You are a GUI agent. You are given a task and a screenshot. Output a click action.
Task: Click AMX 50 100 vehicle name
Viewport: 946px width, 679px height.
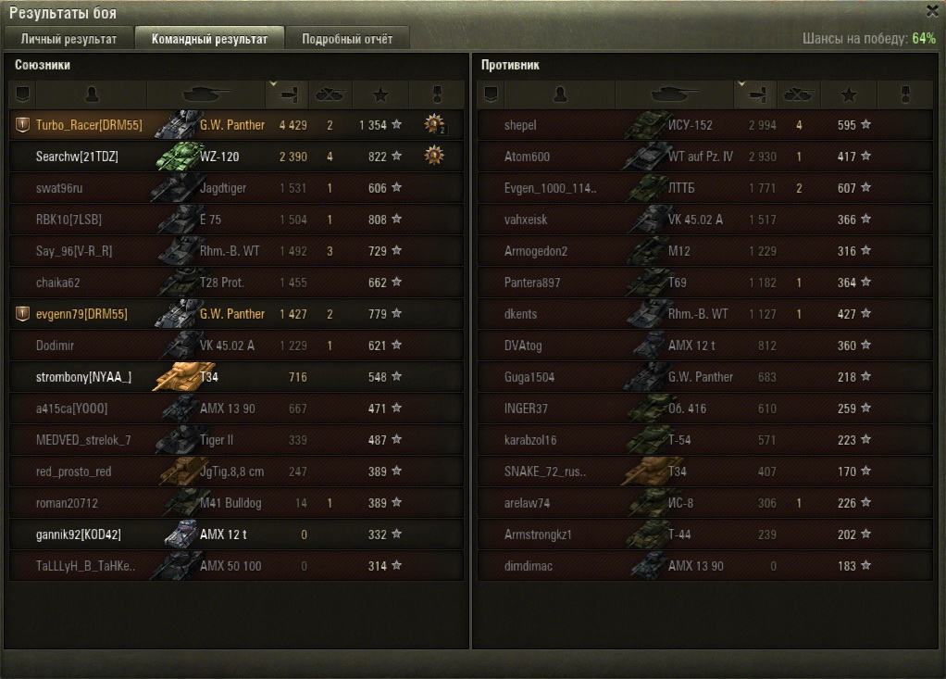tap(230, 566)
